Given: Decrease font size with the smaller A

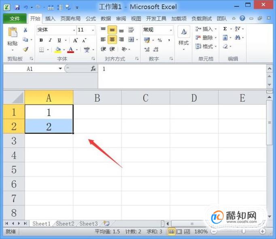Looking at the screenshot, I should tap(84, 40).
